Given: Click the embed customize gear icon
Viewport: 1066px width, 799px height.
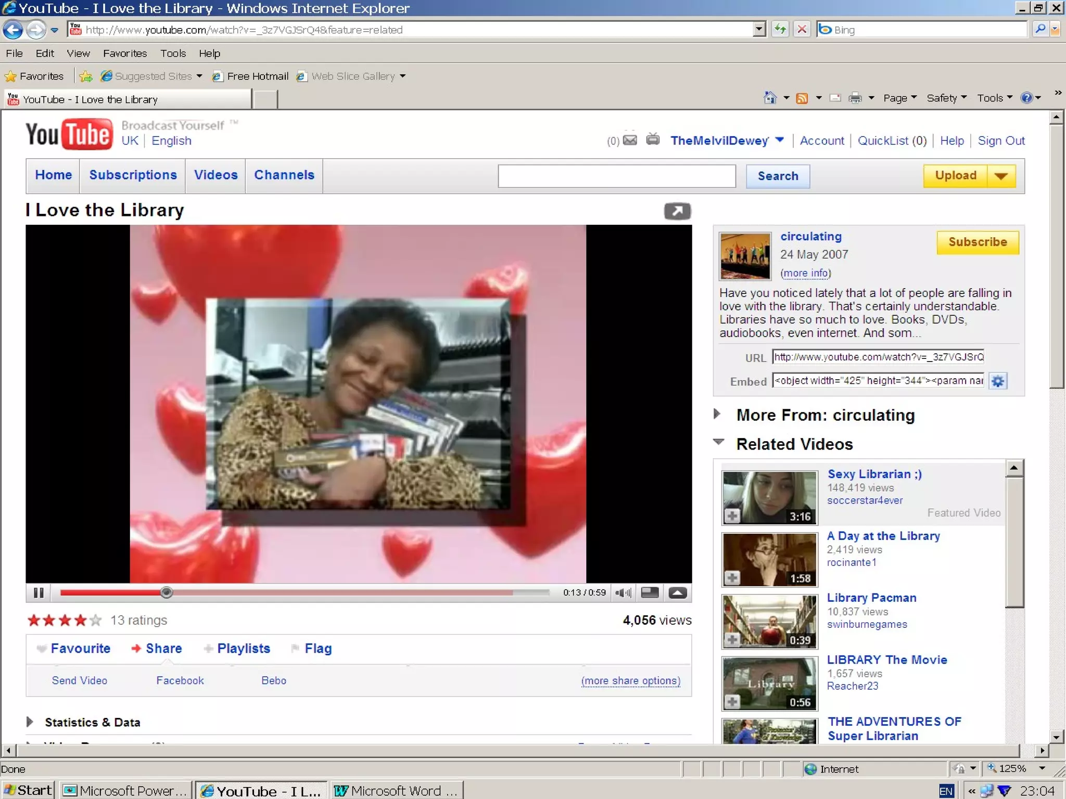Looking at the screenshot, I should click(x=998, y=381).
